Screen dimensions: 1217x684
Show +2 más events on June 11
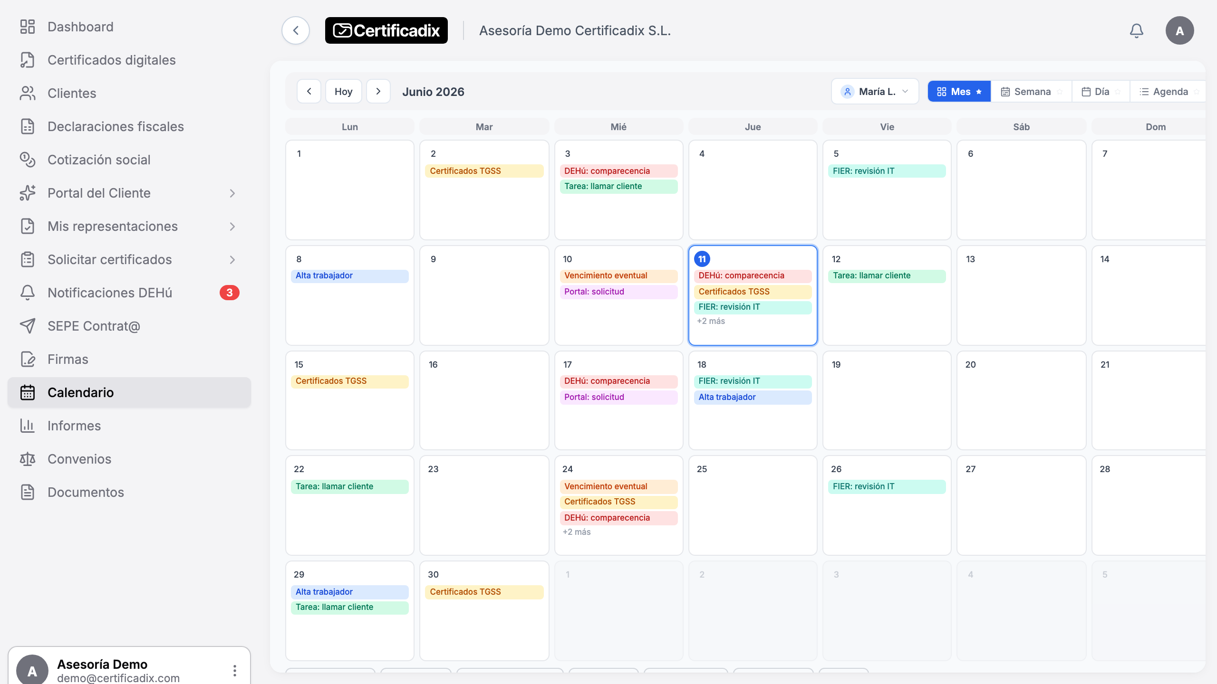[x=711, y=321]
